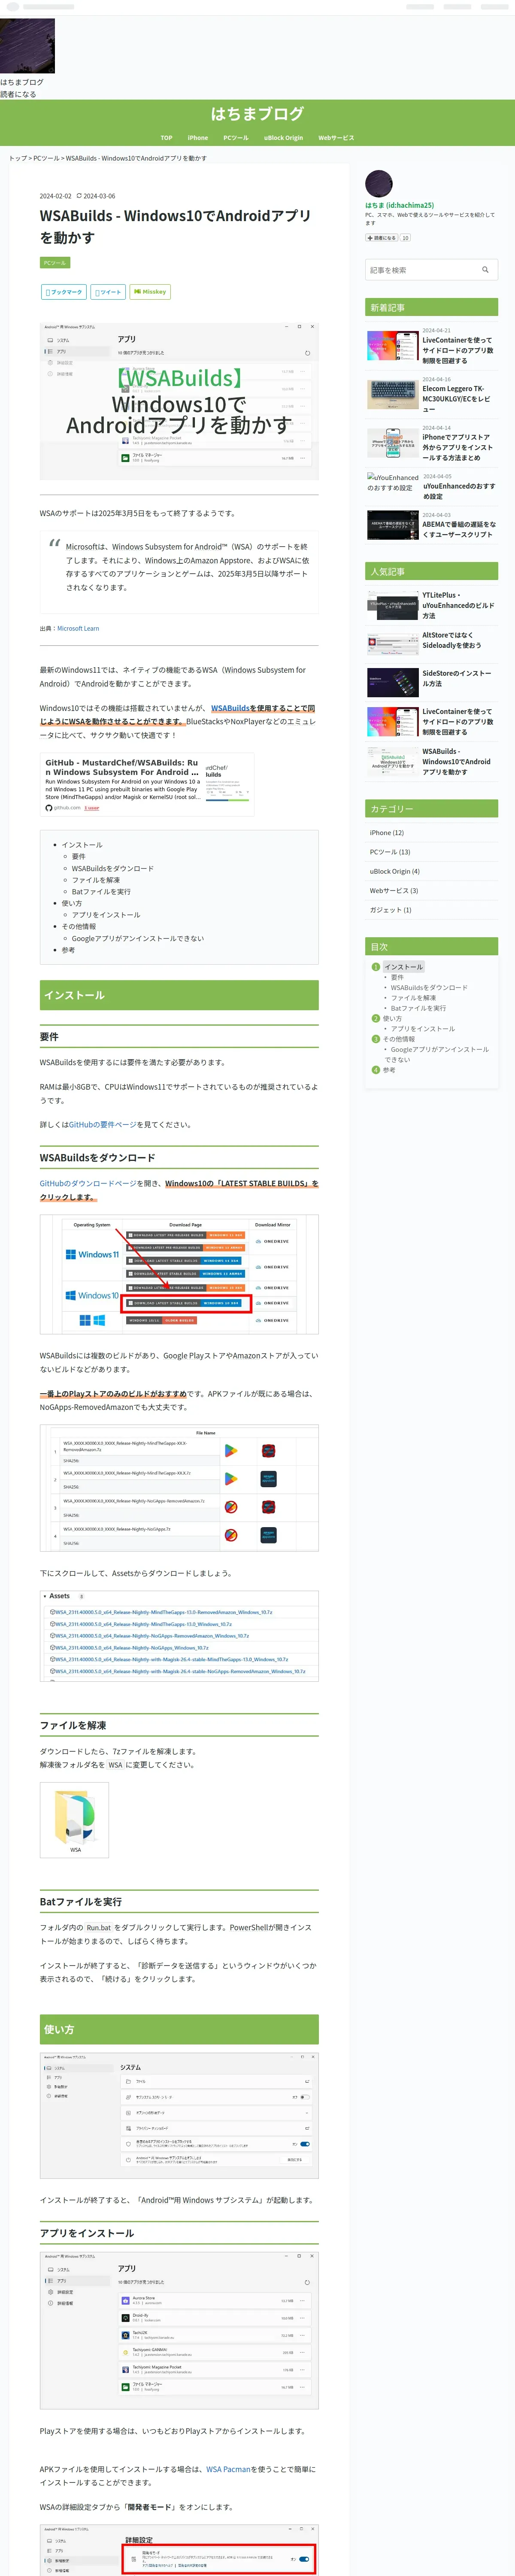The width and height of the screenshot is (515, 2576).
Task: Jump to WSABuildsをダウンロード in the article contents list
Action: click(x=113, y=868)
